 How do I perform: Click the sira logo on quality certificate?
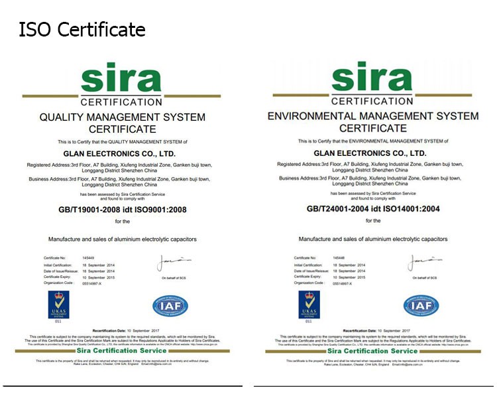pos(121,77)
